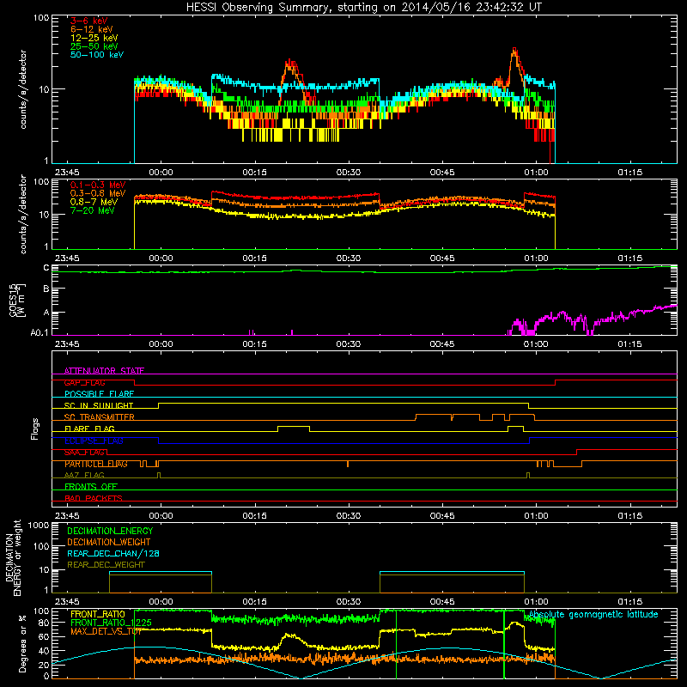Select the PARTICLE_FLAG label

click(x=96, y=464)
